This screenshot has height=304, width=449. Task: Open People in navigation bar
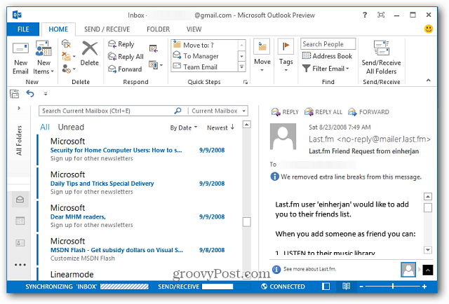pyautogui.click(x=20, y=243)
